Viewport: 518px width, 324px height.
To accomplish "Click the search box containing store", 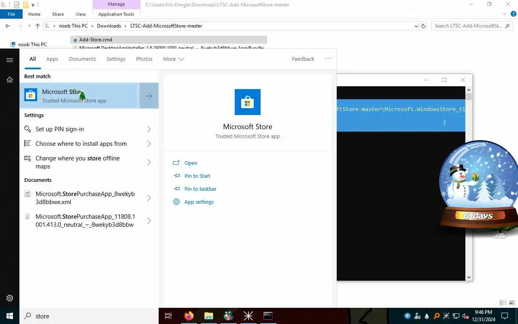I will [x=89, y=316].
